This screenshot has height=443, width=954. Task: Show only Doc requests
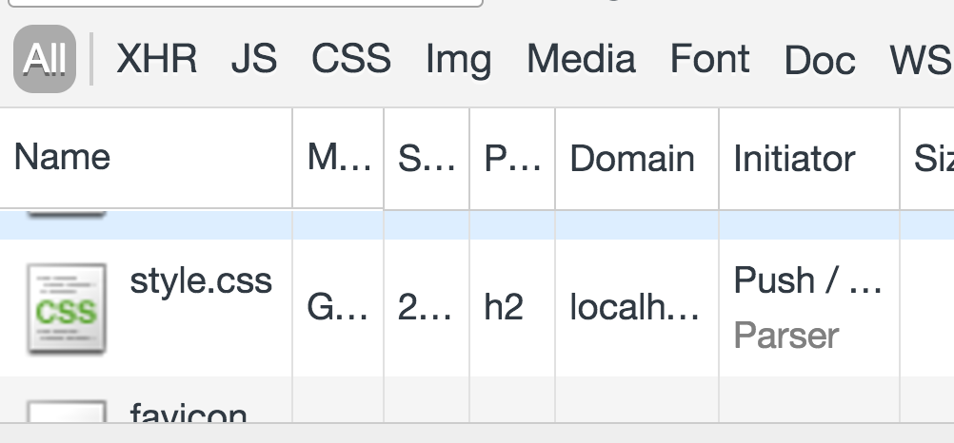pos(820,60)
